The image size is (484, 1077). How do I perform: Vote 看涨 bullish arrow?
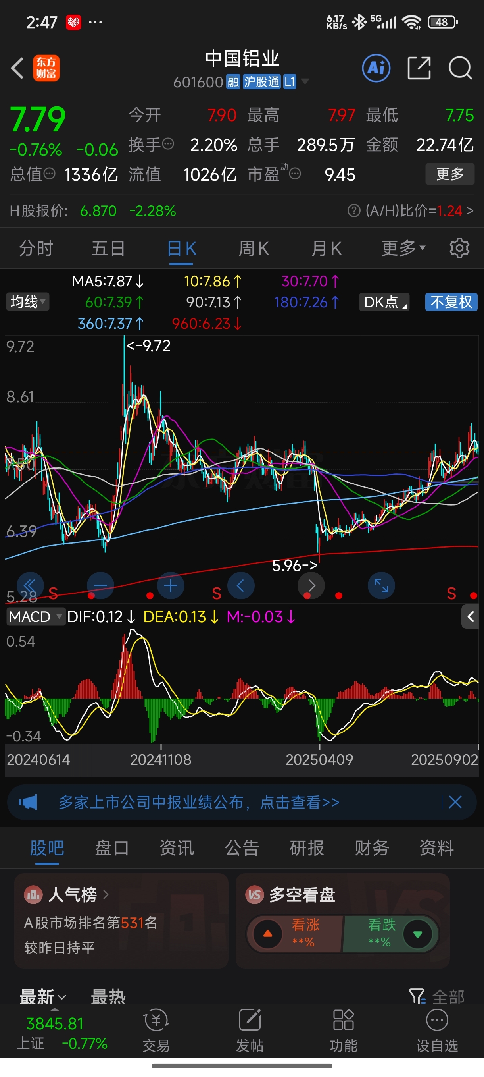(268, 934)
